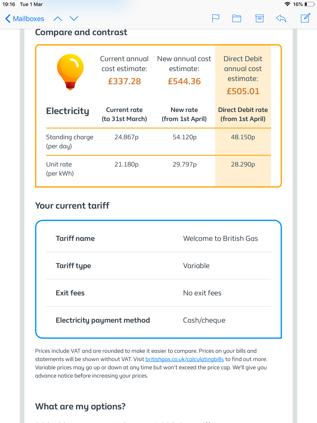Tap the battery indicator

click(x=309, y=4)
